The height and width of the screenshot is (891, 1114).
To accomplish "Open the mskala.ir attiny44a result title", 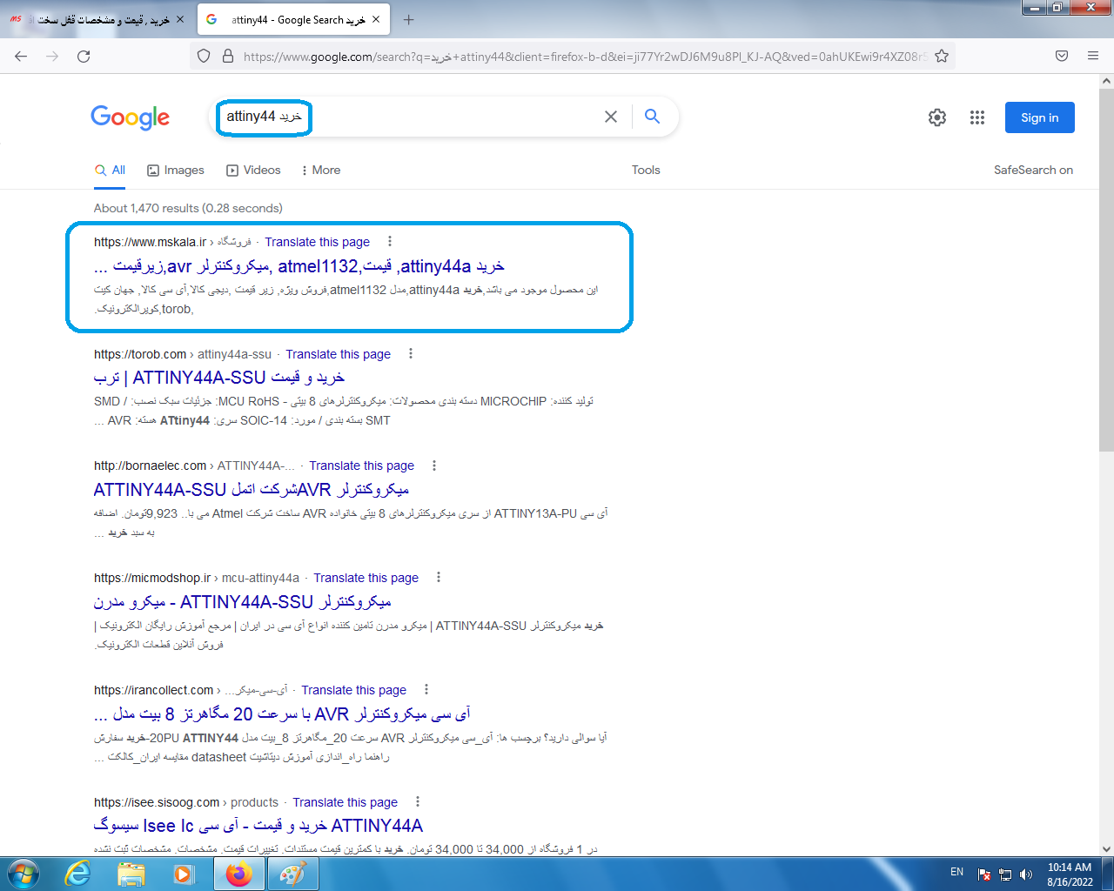I will (299, 266).
